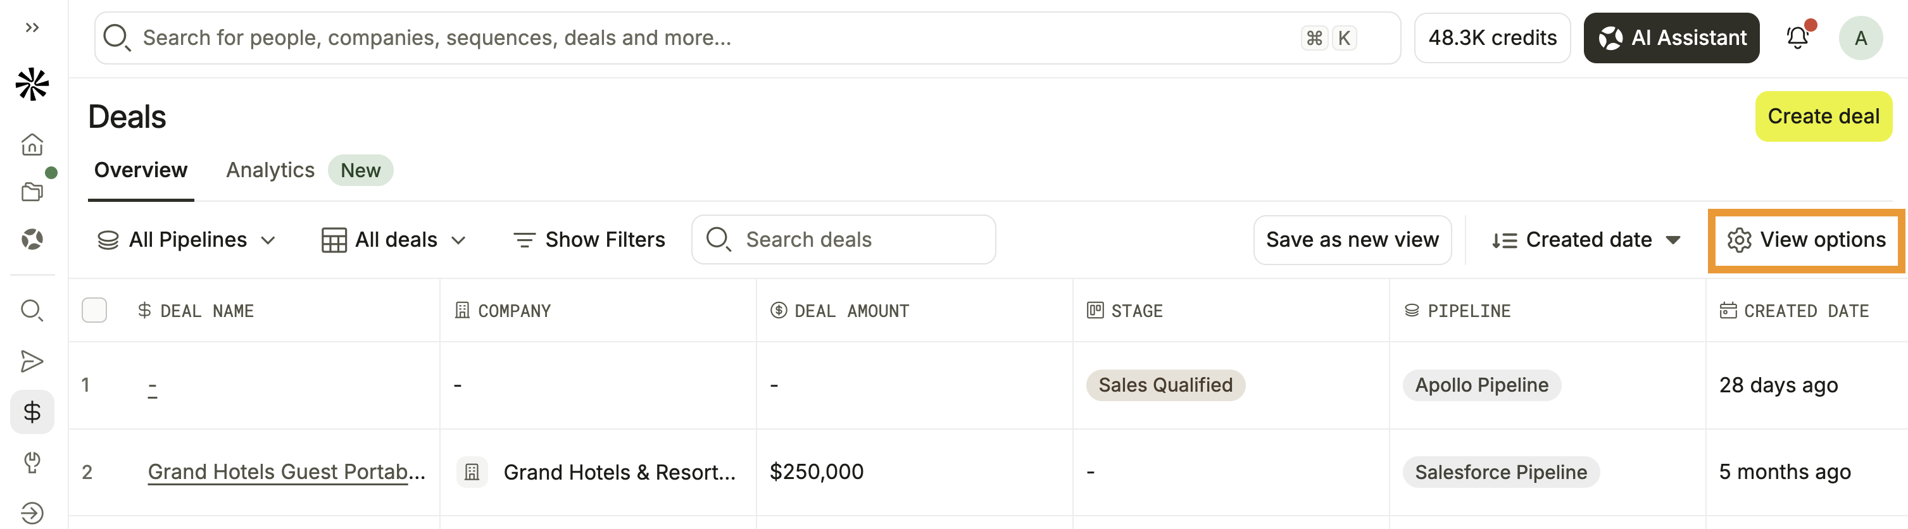Click the Apollo logo in sidebar
The height and width of the screenshot is (529, 1908).
[32, 84]
